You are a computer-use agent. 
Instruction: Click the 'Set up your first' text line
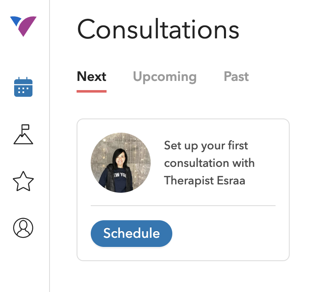pyautogui.click(x=206, y=146)
